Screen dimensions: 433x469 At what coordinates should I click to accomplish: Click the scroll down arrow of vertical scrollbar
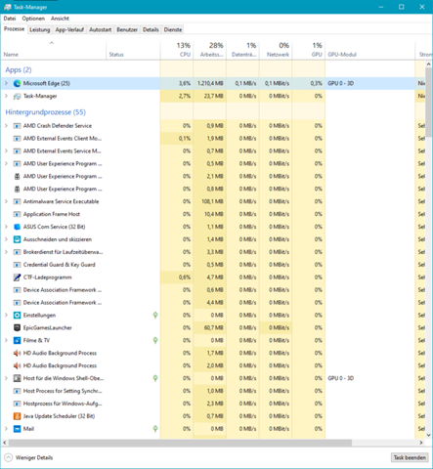tap(429, 435)
